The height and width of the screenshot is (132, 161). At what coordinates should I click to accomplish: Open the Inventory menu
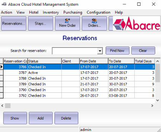point(51,12)
